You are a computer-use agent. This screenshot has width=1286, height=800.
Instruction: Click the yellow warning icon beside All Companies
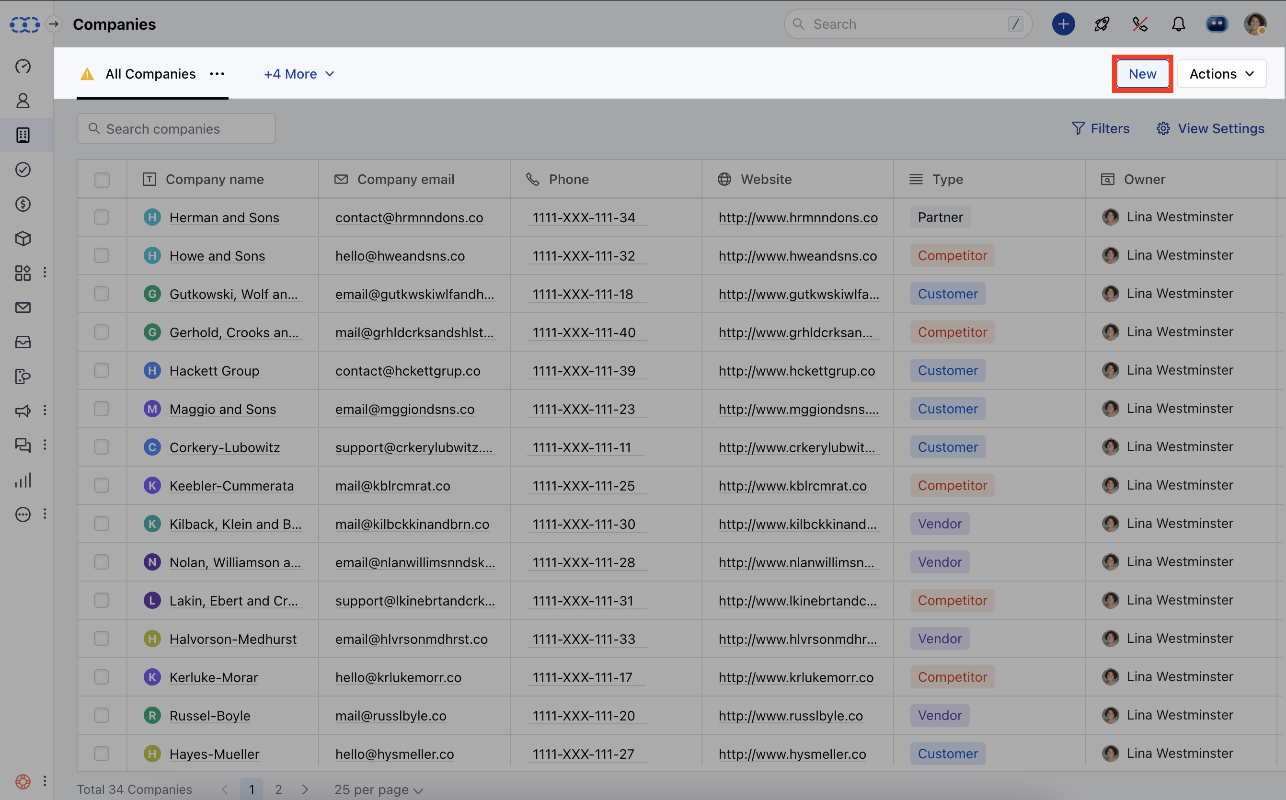(87, 74)
